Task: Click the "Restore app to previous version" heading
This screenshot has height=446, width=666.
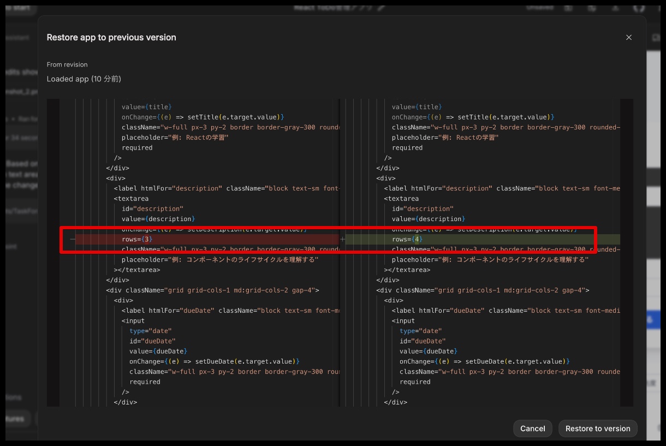Action: (111, 38)
